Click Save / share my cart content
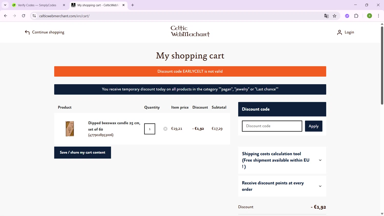Viewport: 384px width, 216px height. tap(82, 153)
